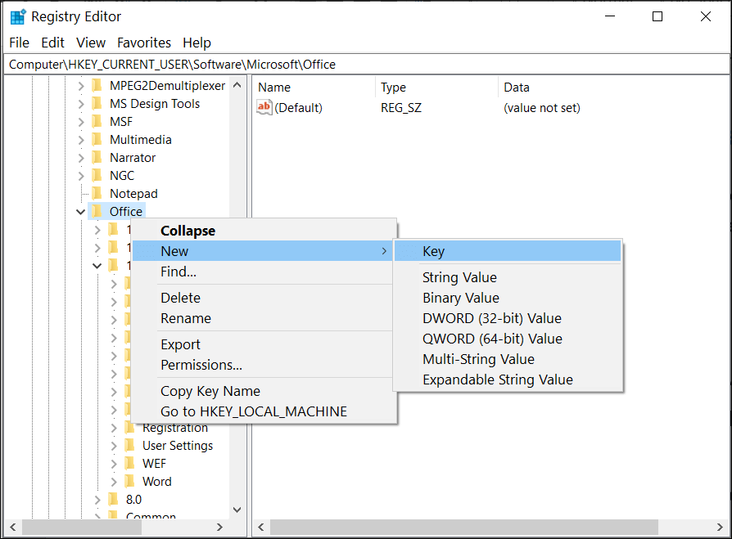
Task: Click the MSF folder icon
Action: coord(97,121)
